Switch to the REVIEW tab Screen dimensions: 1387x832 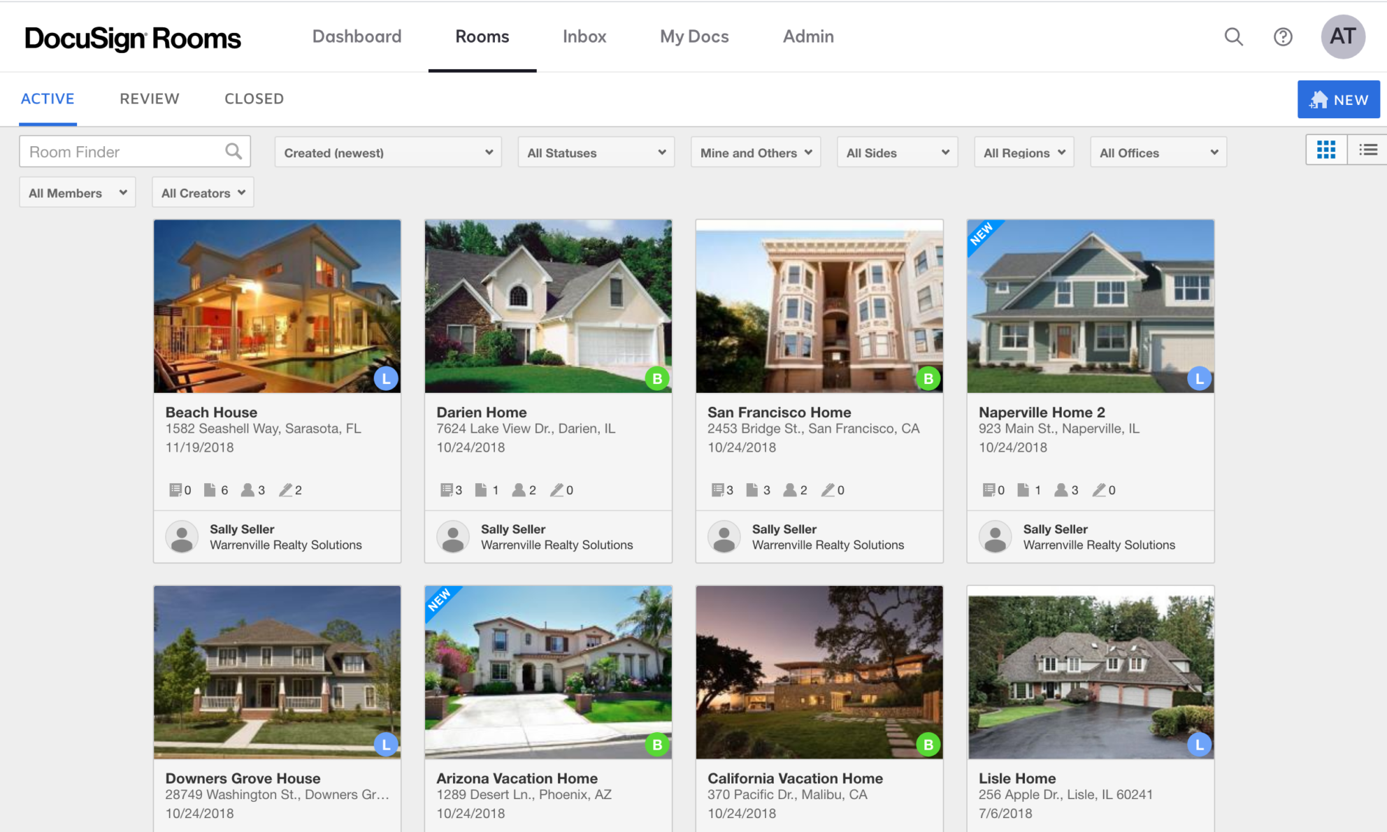[x=149, y=99]
